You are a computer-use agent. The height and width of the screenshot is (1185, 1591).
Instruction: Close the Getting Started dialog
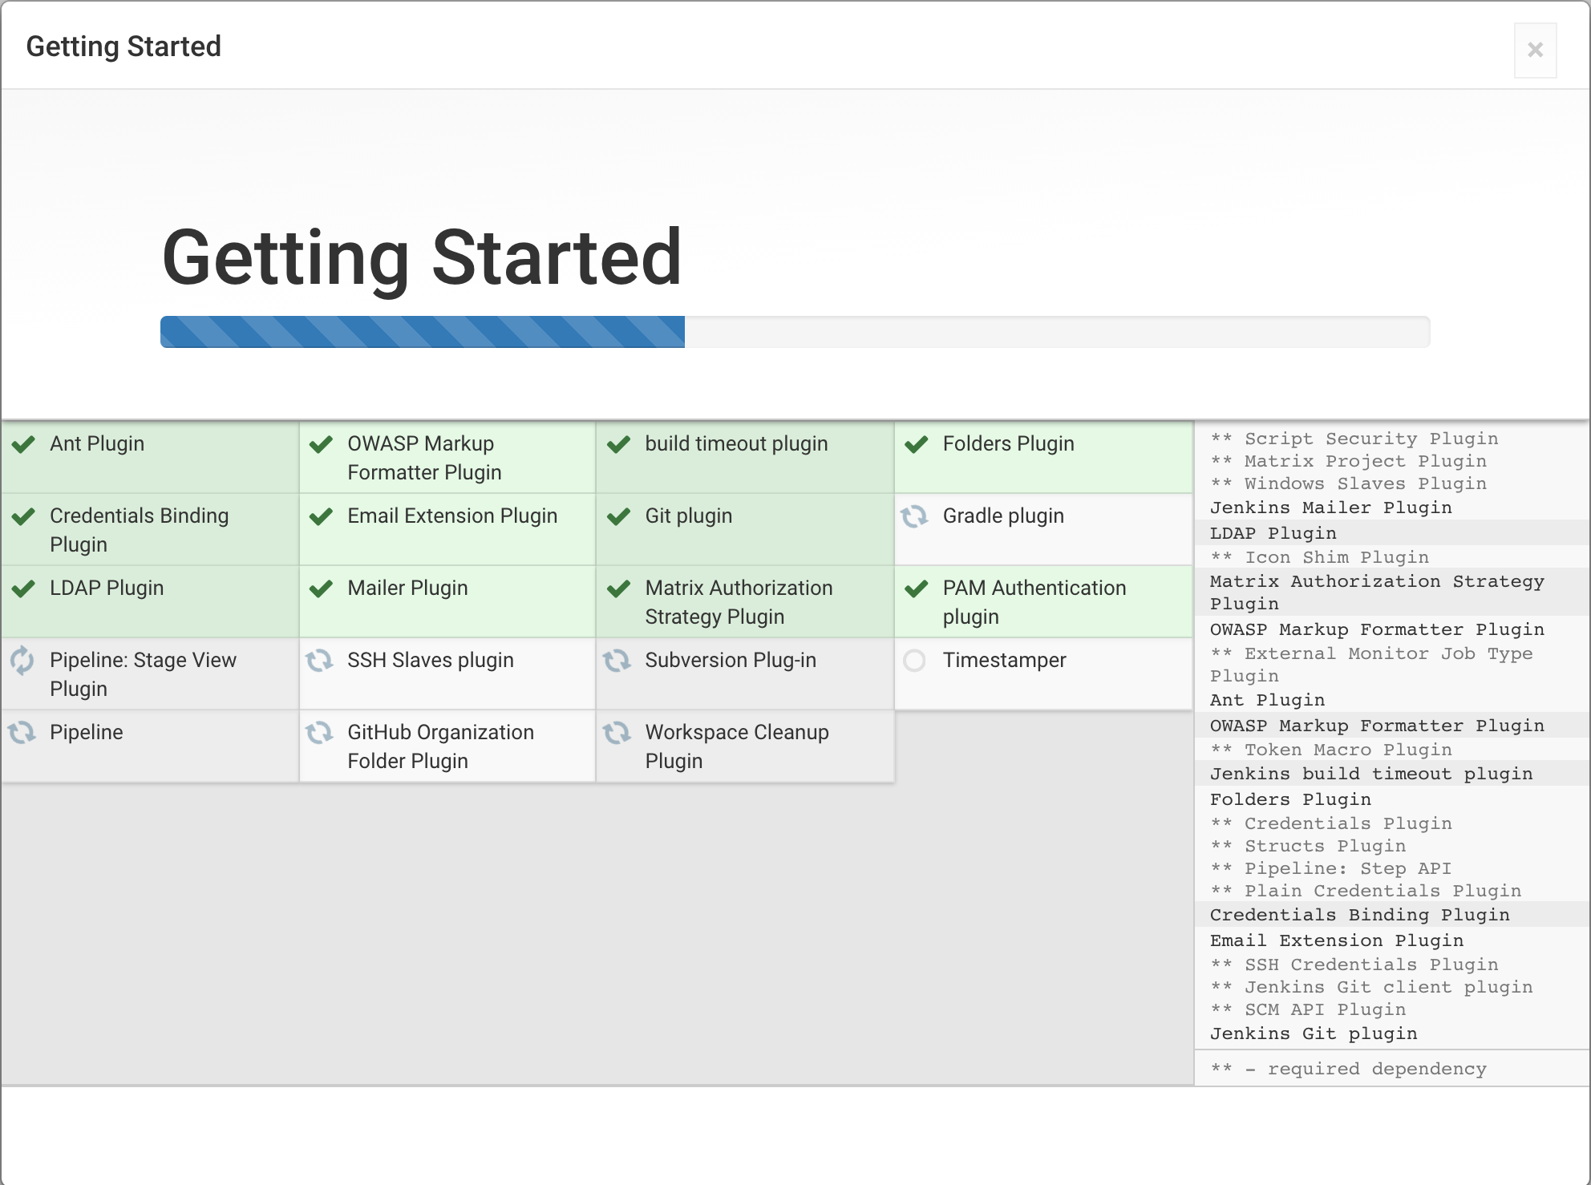pos(1535,51)
